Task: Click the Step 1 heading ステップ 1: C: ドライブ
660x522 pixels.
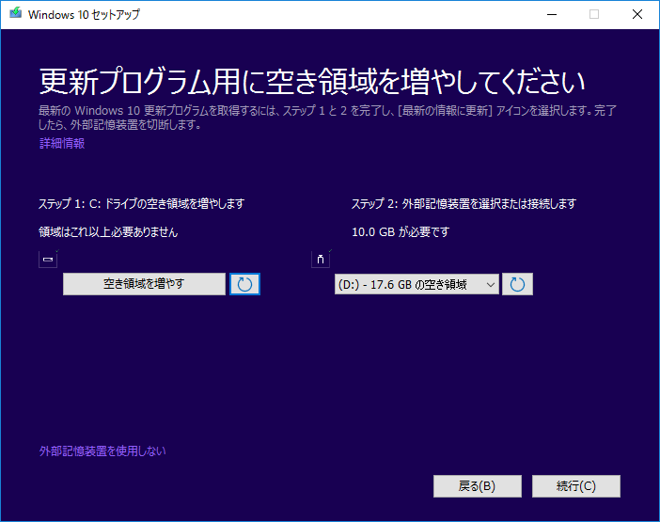Action: click(141, 204)
